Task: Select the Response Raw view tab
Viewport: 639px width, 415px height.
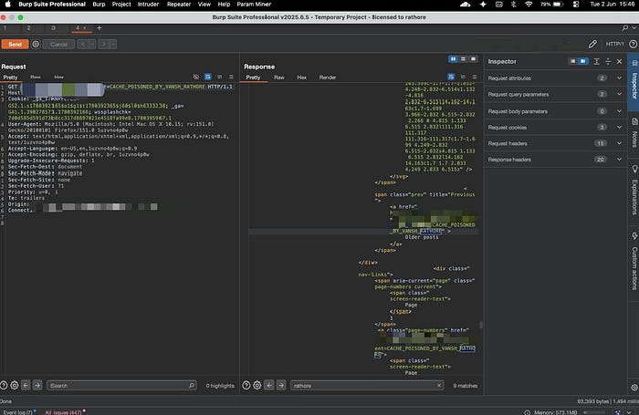Action: tap(279, 78)
